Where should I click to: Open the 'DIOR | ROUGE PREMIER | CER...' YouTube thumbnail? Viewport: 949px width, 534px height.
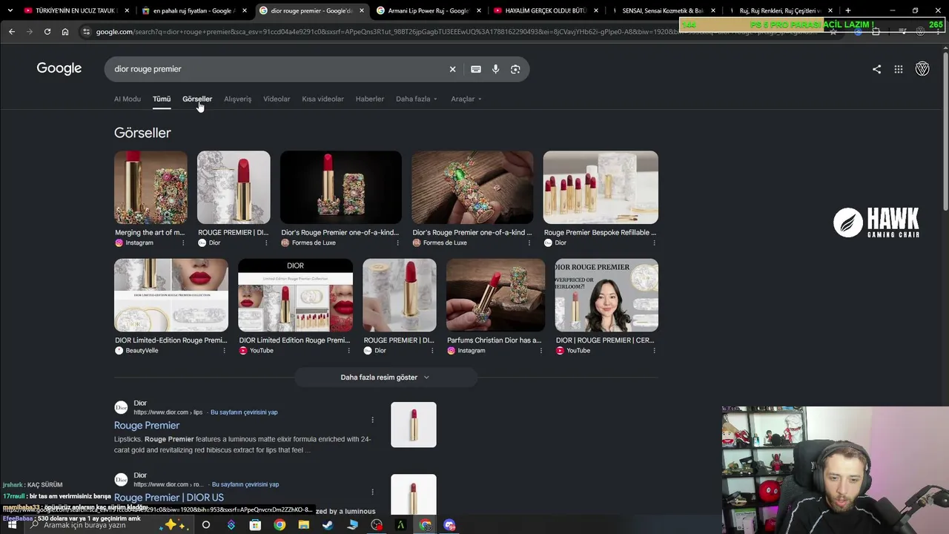pos(606,295)
